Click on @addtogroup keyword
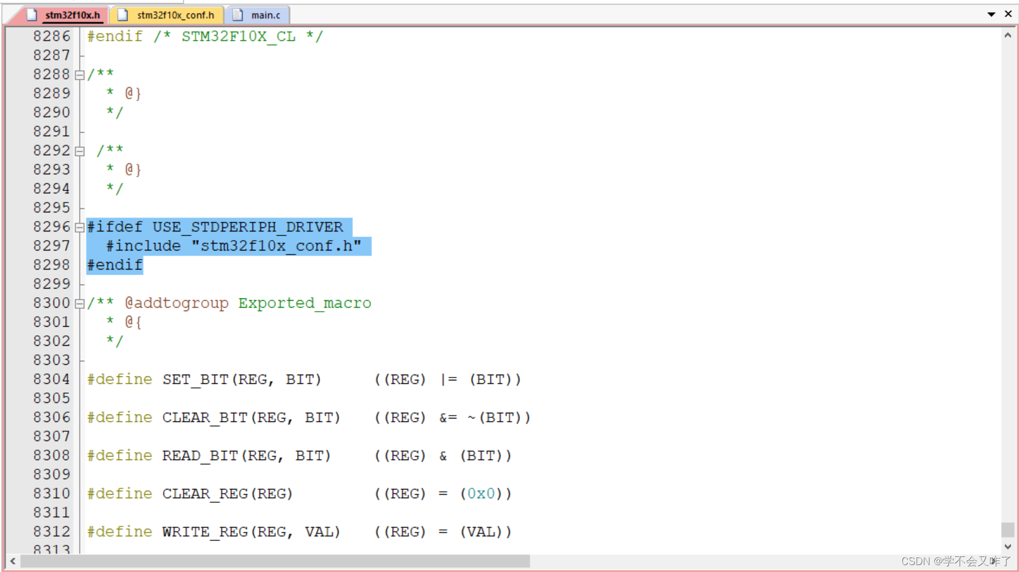This screenshot has width=1019, height=572. tap(176, 303)
